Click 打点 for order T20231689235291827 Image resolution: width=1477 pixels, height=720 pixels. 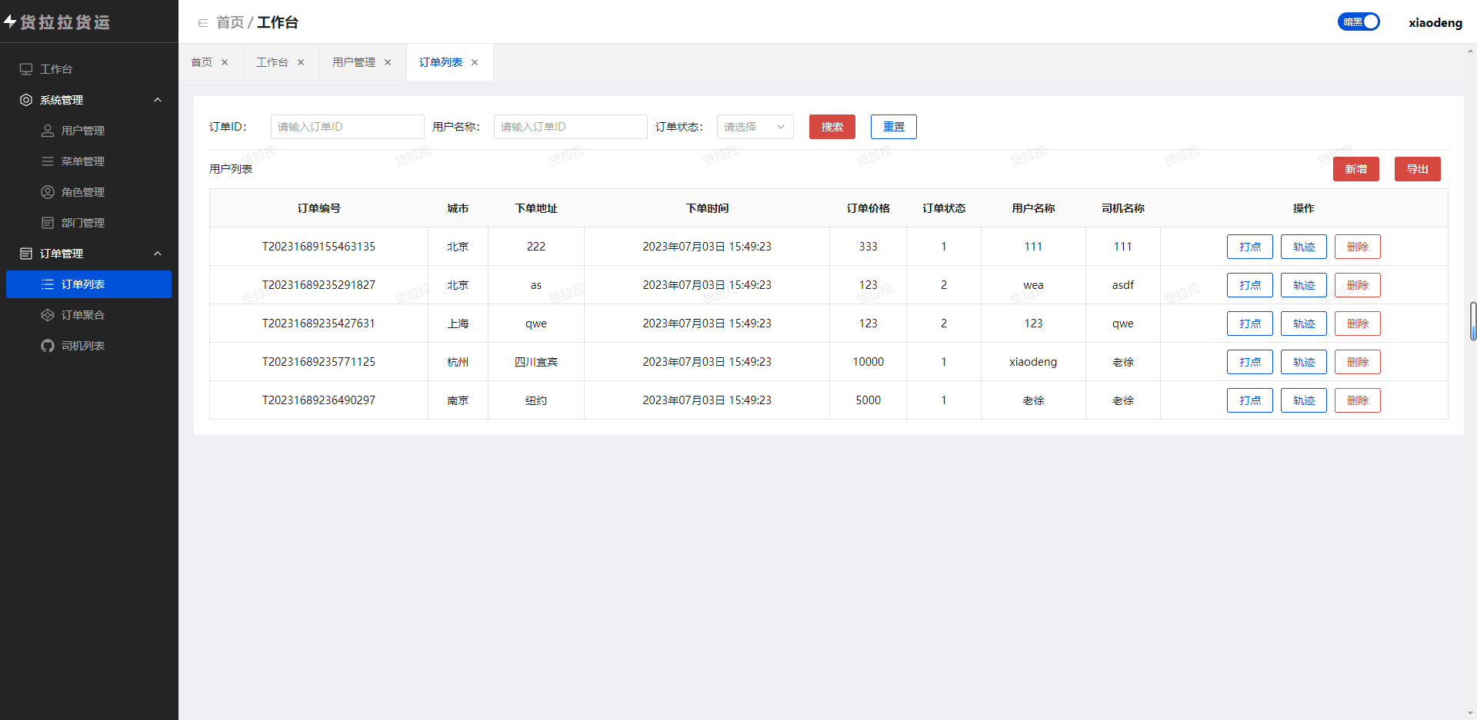1250,285
